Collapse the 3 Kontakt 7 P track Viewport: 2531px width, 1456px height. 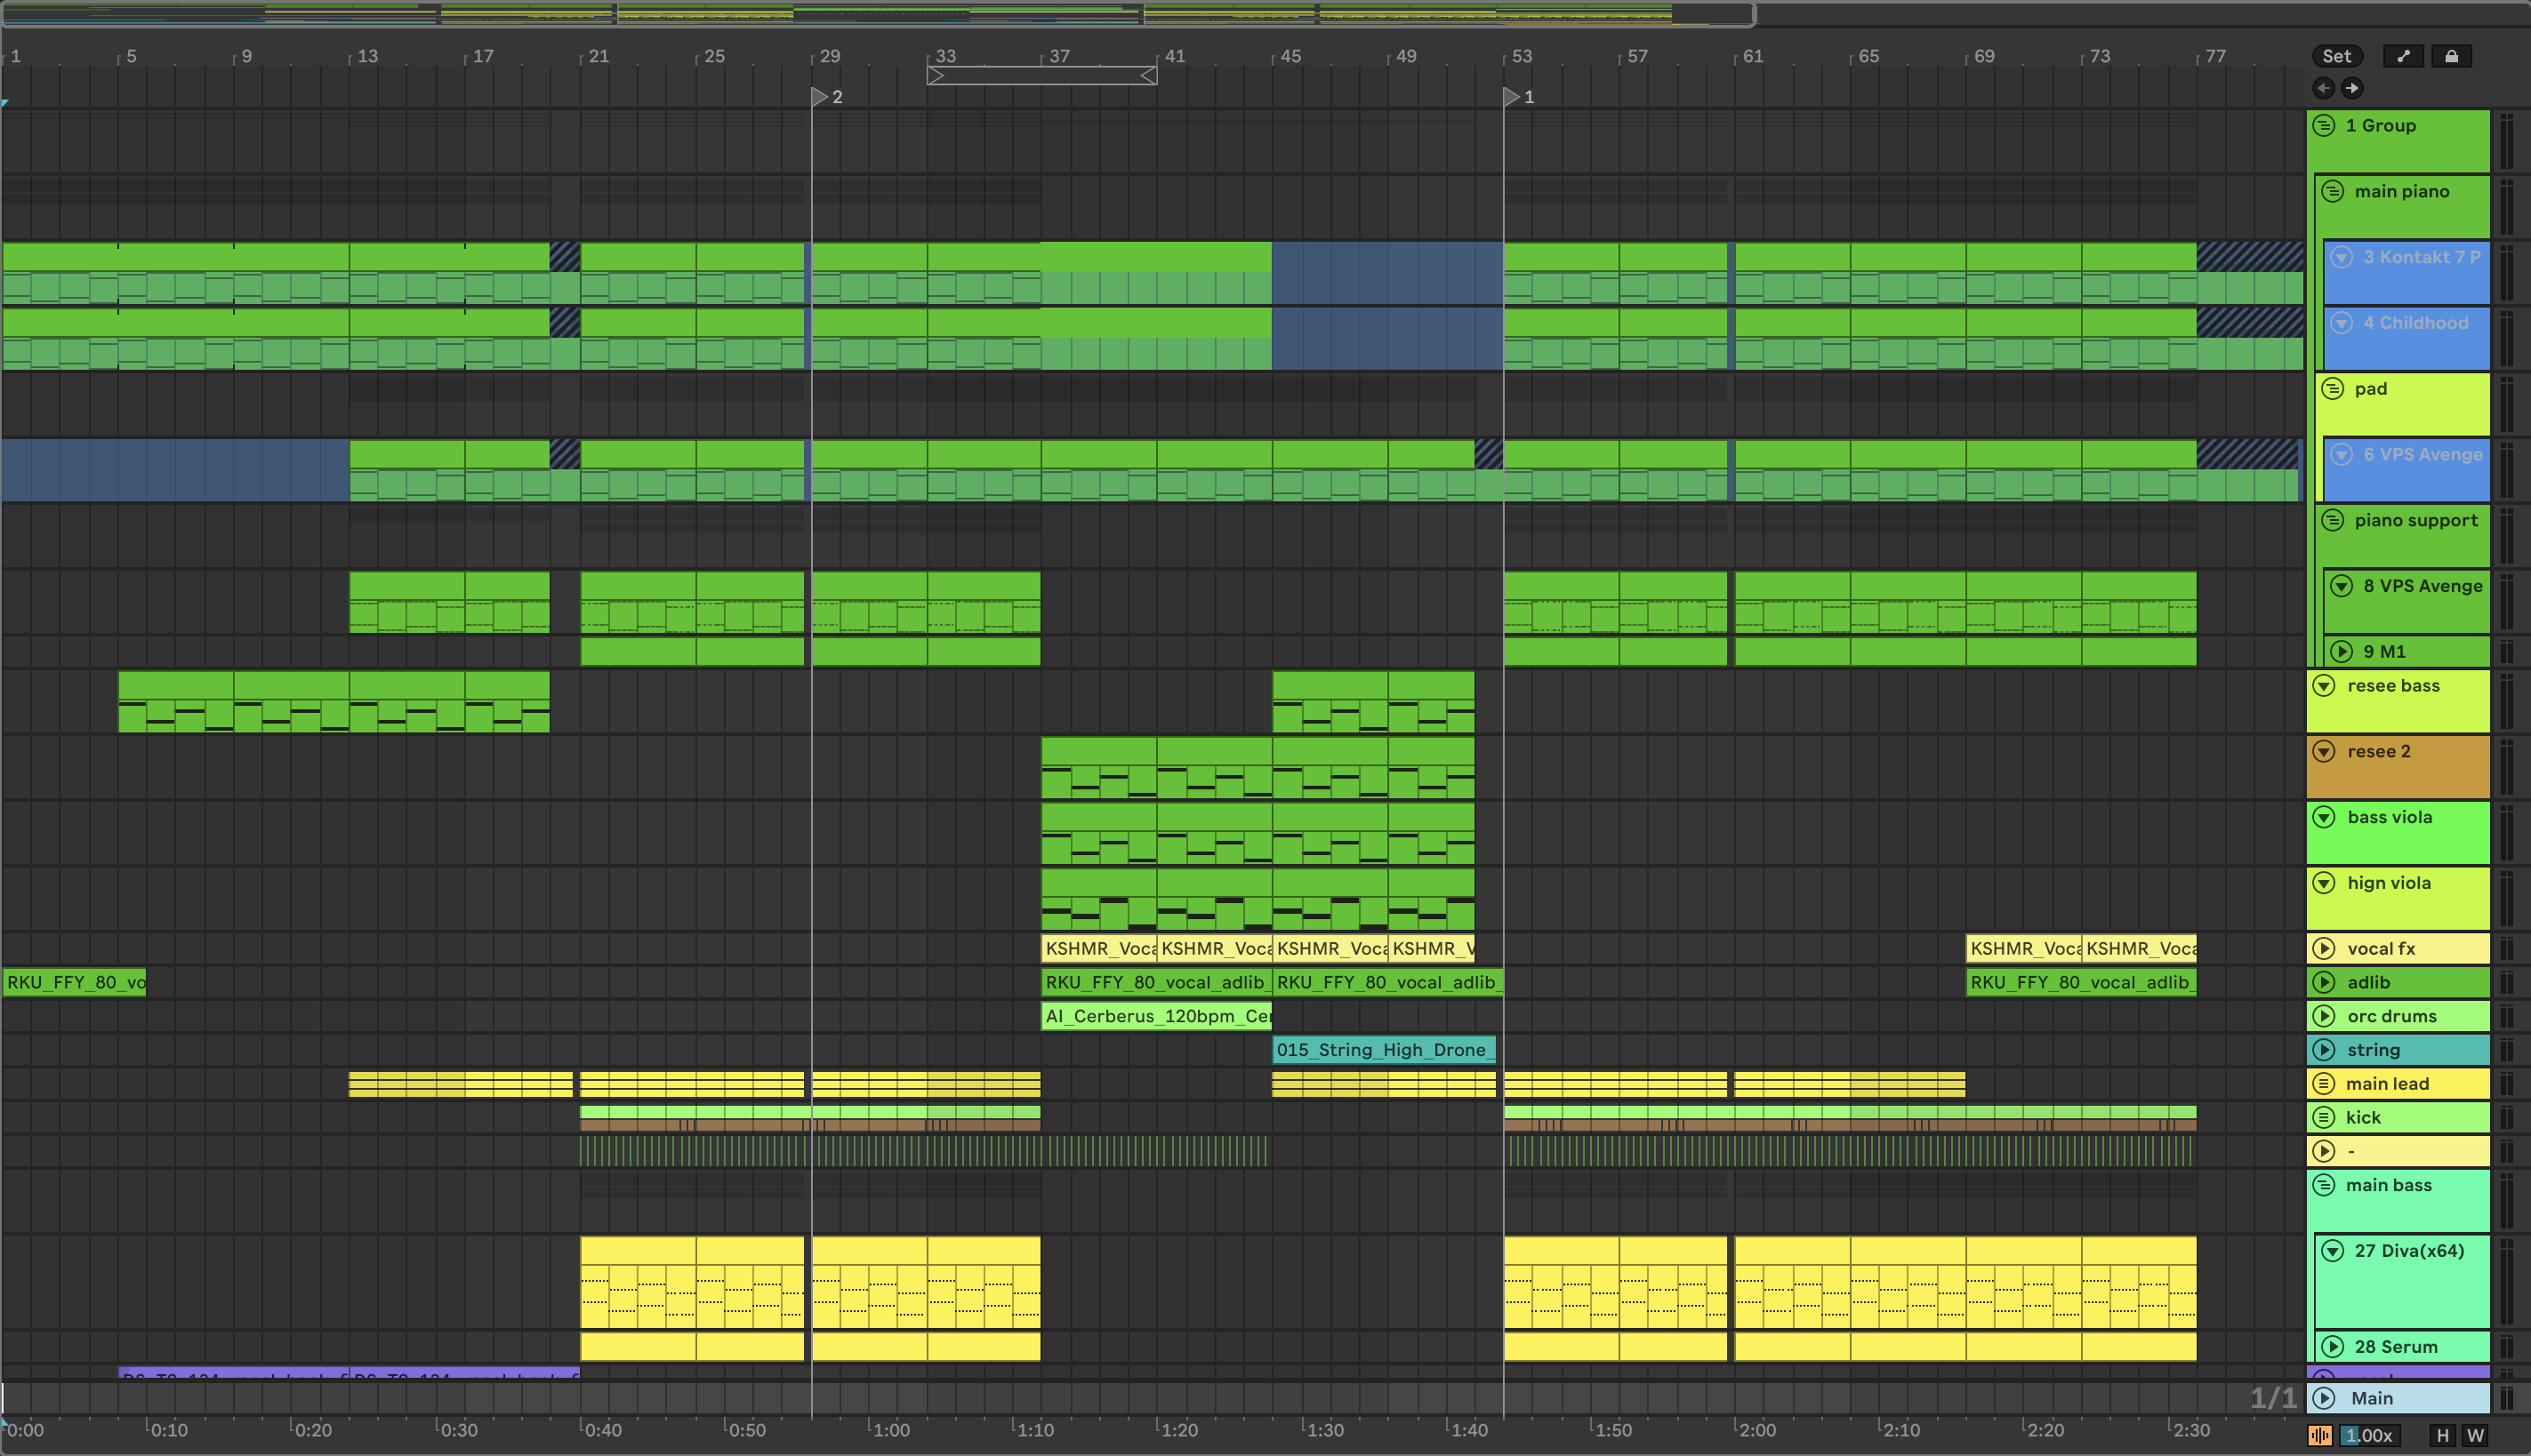[x=2342, y=257]
